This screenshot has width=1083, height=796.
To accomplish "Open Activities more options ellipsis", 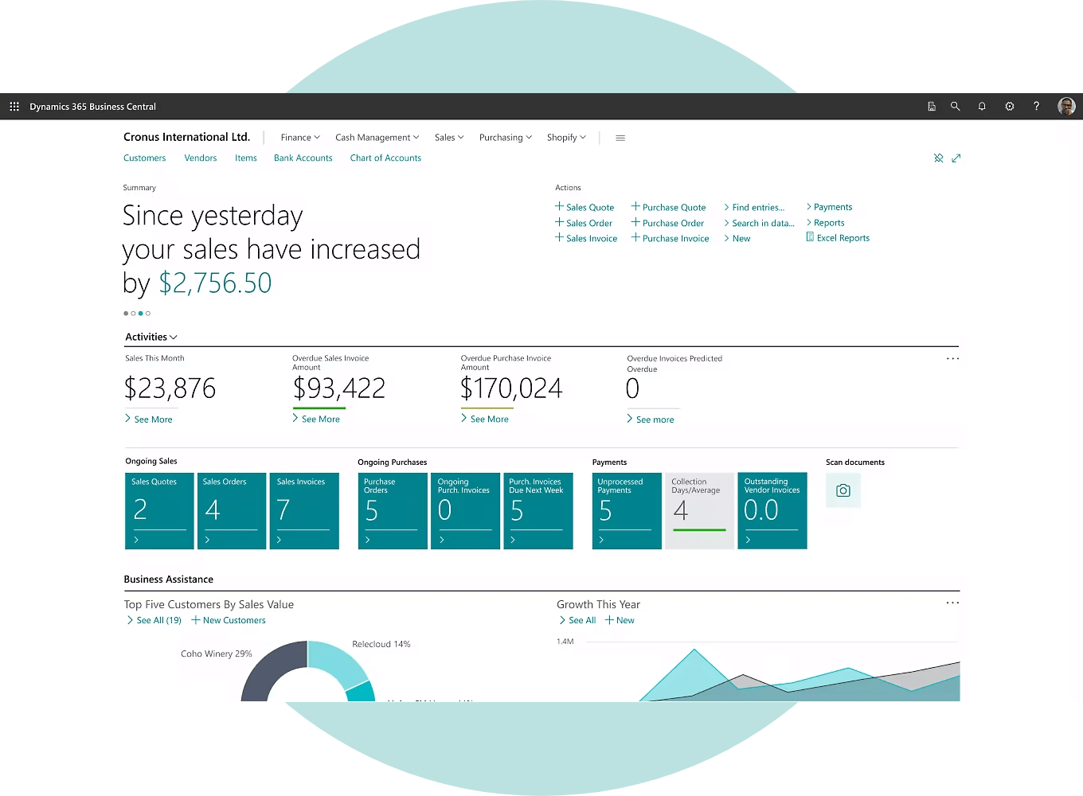I will click(952, 358).
